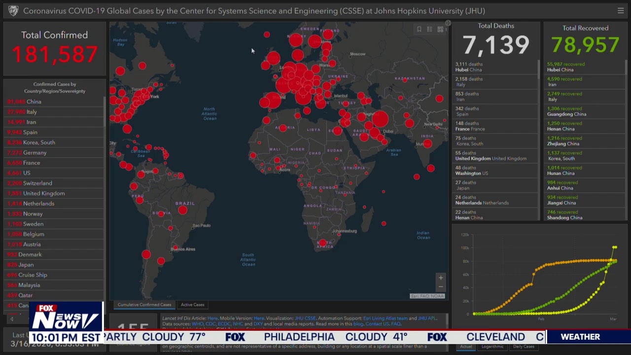The width and height of the screenshot is (631, 355).
Task: Select Qatar in confirmed cases list
Action: (x=54, y=295)
